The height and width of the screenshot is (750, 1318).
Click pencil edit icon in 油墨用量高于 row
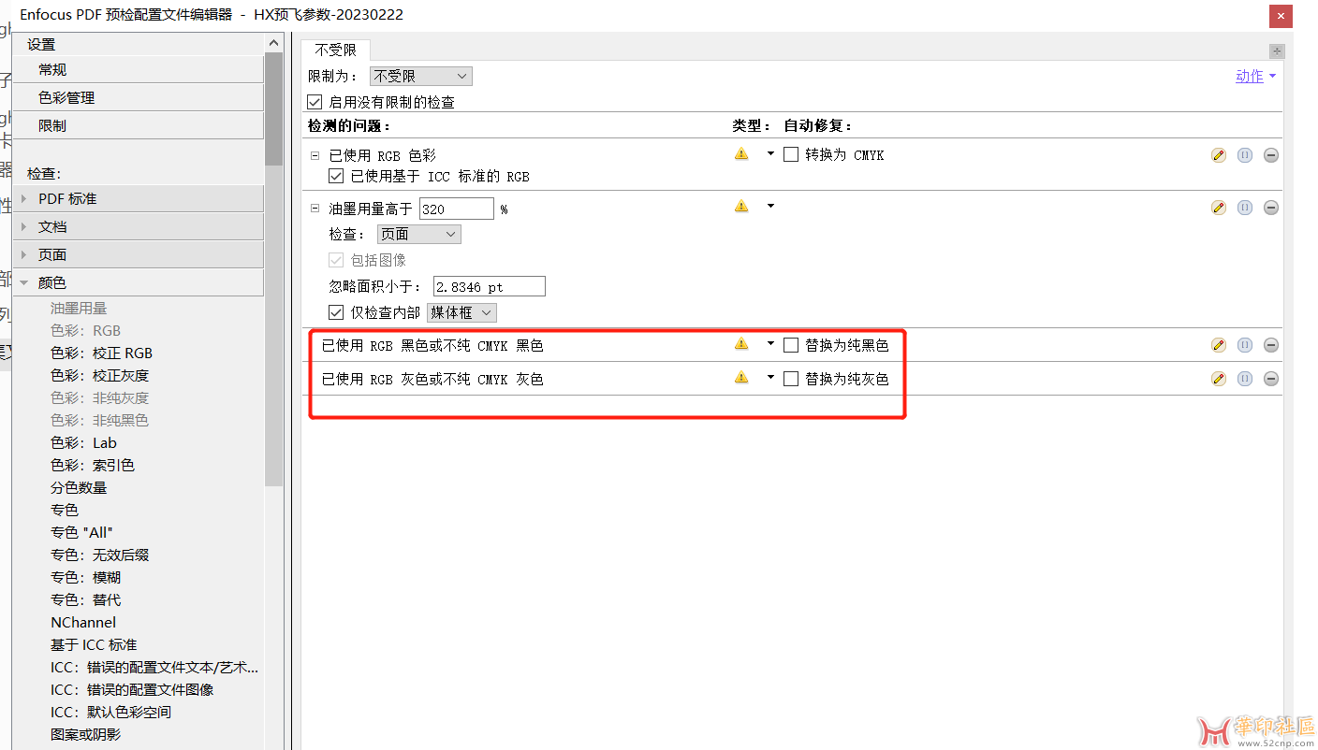tap(1218, 208)
